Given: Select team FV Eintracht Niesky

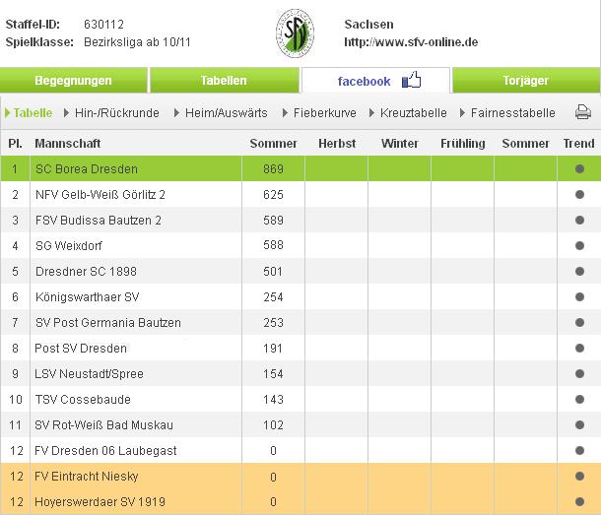Looking at the screenshot, I should (87, 477).
